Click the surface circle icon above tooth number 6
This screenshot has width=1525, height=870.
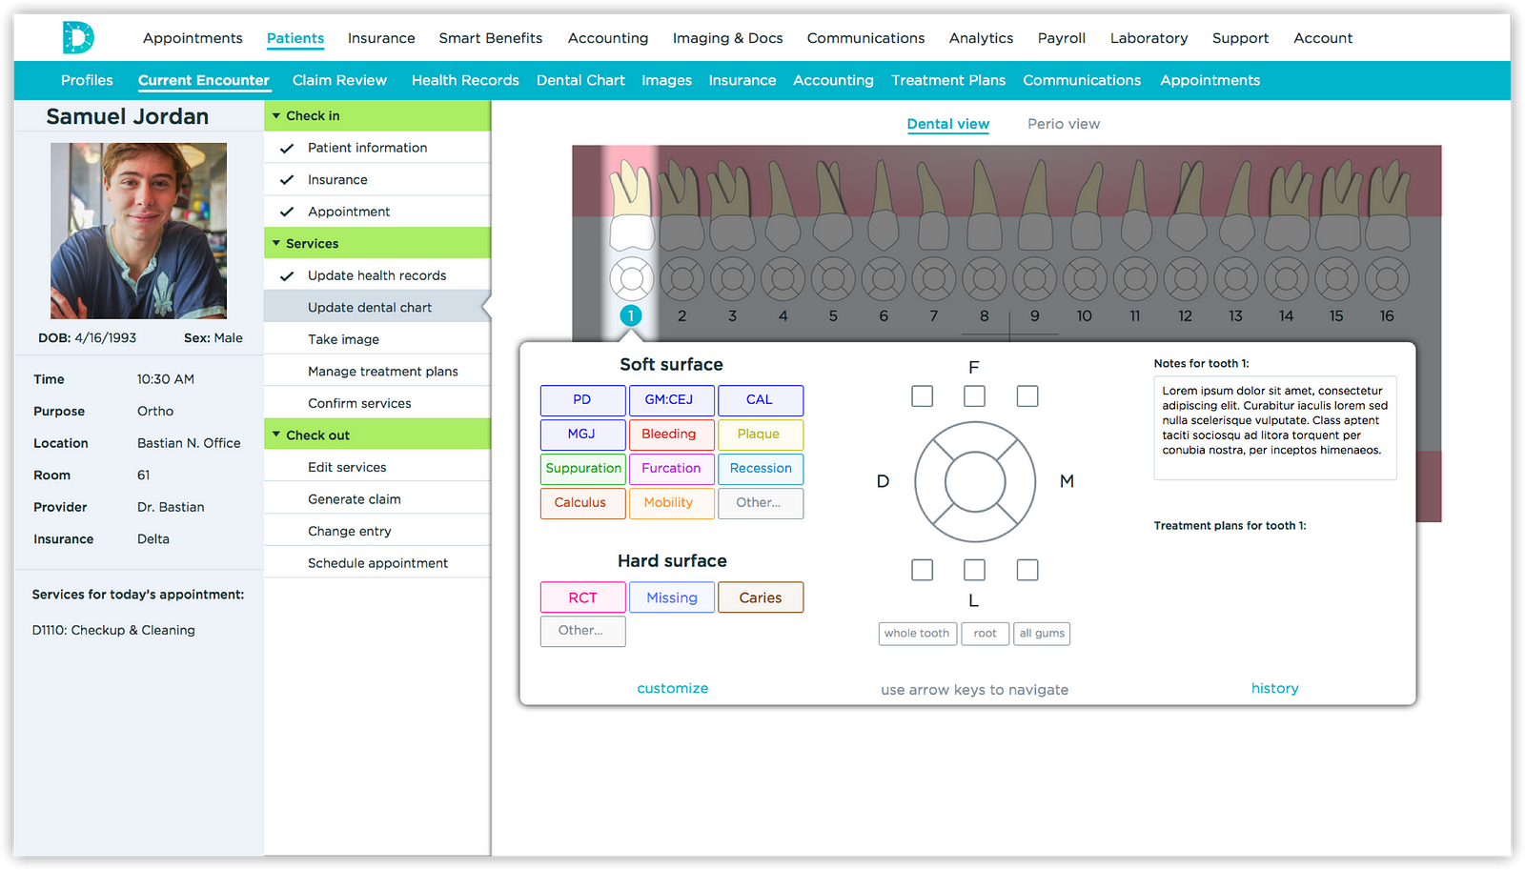point(884,279)
